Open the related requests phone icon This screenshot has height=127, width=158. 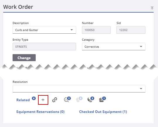(x=91, y=99)
